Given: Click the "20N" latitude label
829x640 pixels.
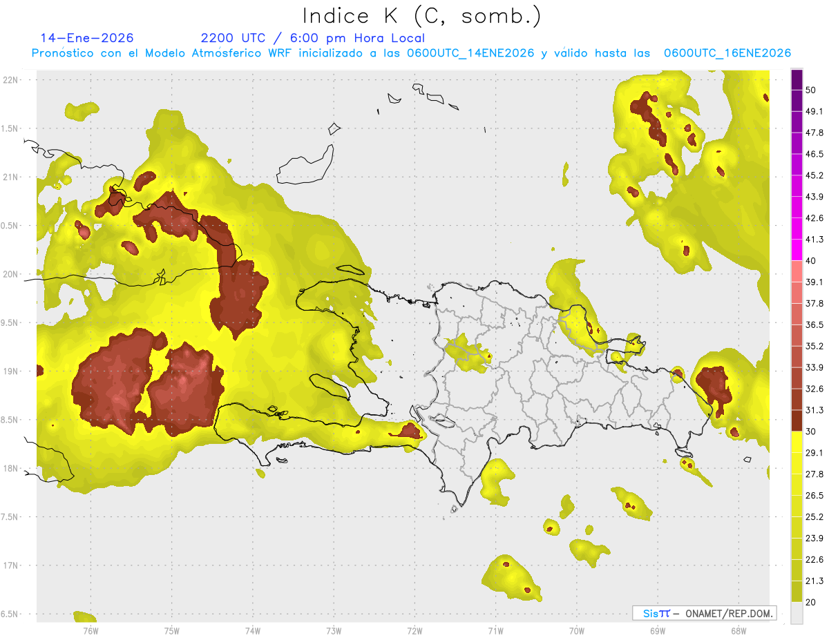Looking at the screenshot, I should coord(11,274).
